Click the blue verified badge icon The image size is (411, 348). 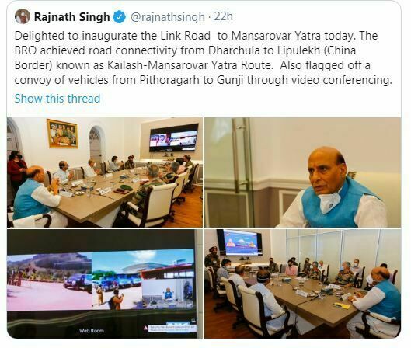click(x=120, y=17)
